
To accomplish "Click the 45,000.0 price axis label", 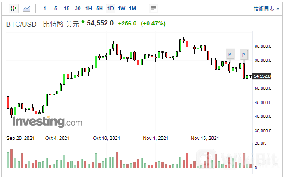I will coord(263,103).
